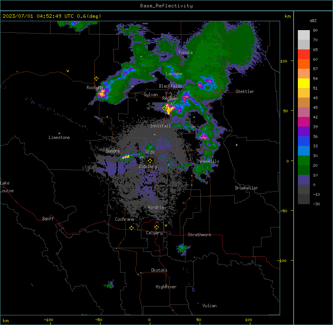Click the small echo south of Strathmore

pos(182,249)
